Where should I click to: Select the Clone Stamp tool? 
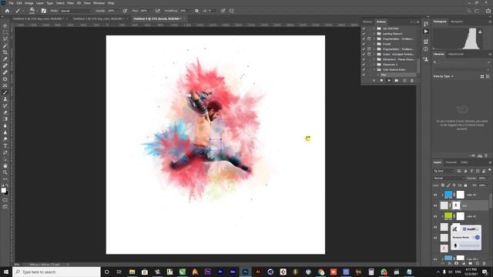[5, 99]
